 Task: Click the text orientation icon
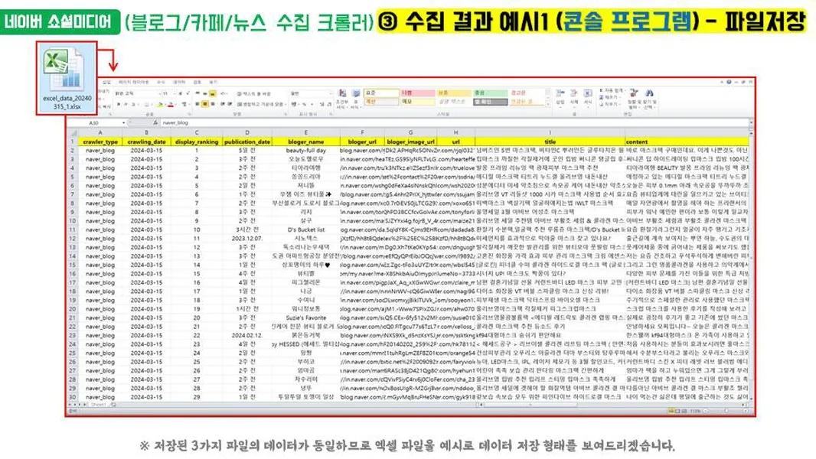point(224,93)
